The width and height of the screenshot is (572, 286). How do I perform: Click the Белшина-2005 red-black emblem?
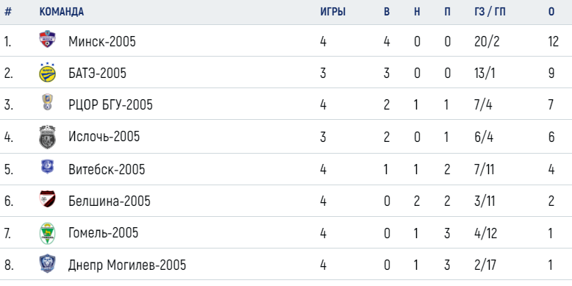click(48, 199)
